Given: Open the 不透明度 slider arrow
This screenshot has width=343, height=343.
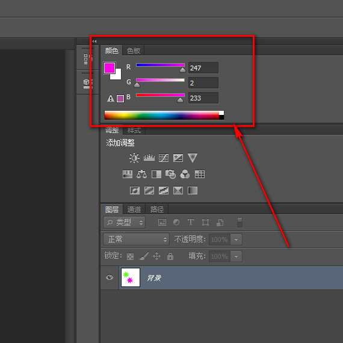Looking at the screenshot, I should tap(236, 239).
